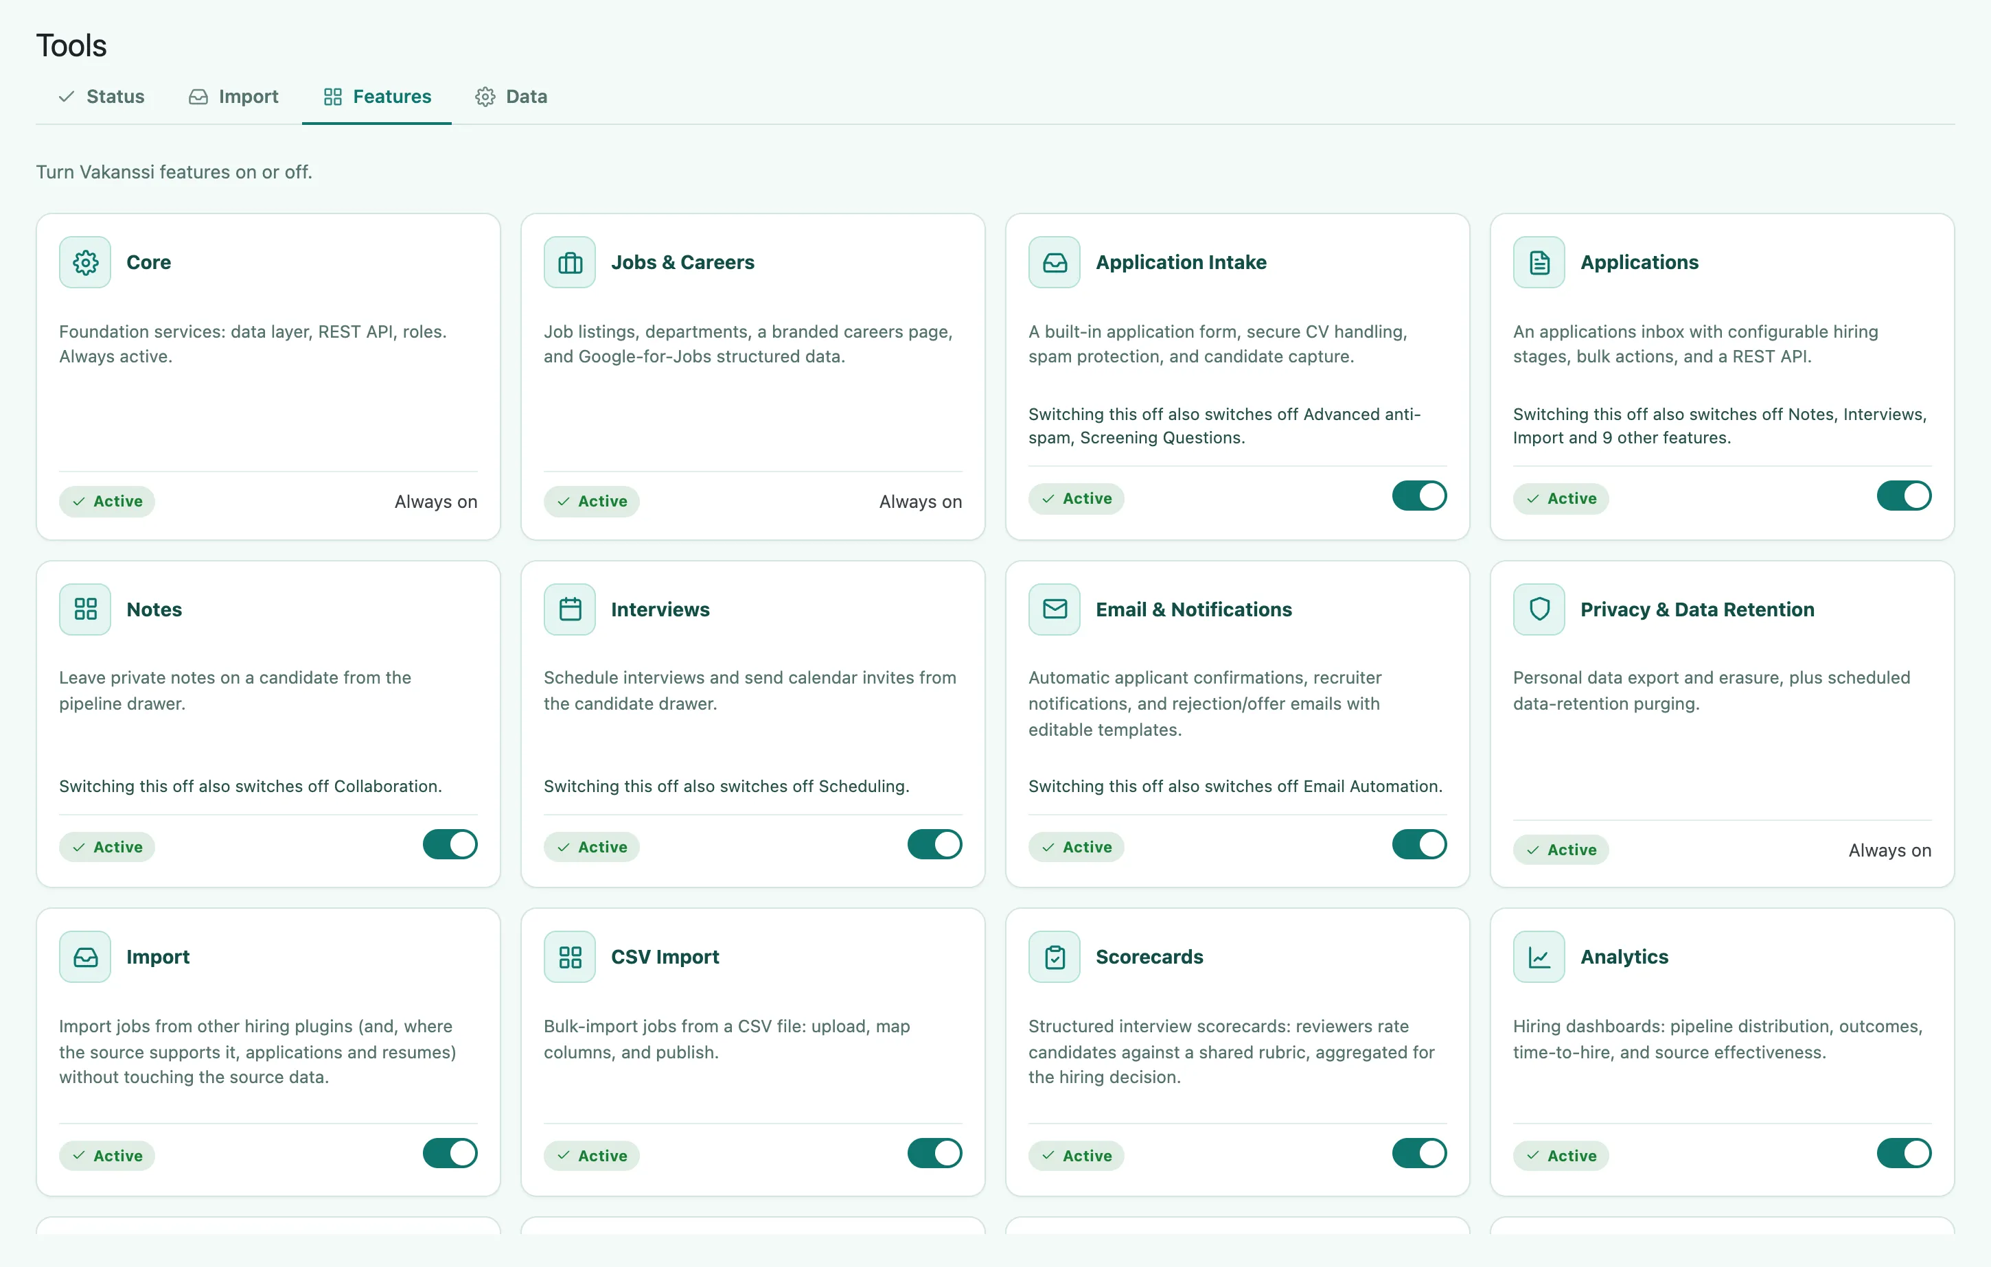Disable the Scorecards toggle

pos(1419,1153)
